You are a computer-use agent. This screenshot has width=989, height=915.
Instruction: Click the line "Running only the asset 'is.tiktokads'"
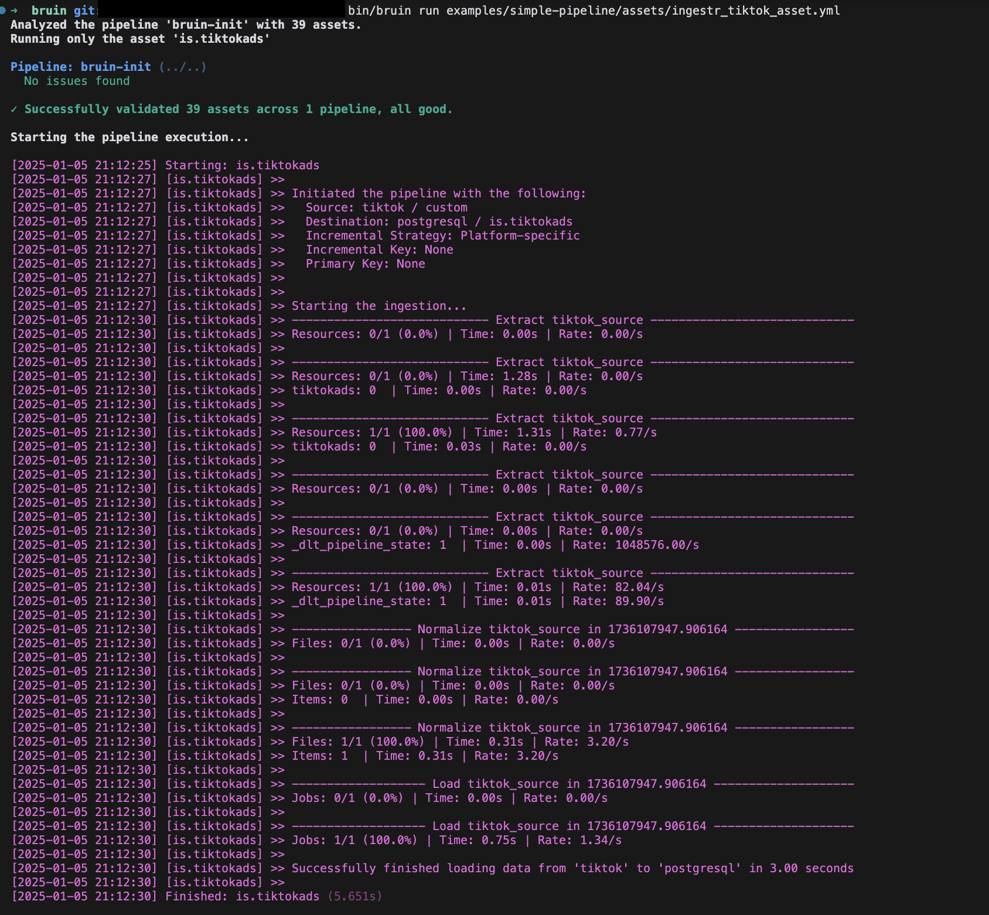140,39
